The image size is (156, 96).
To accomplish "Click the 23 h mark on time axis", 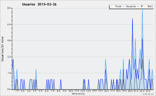I will pyautogui.click(x=148, y=91).
